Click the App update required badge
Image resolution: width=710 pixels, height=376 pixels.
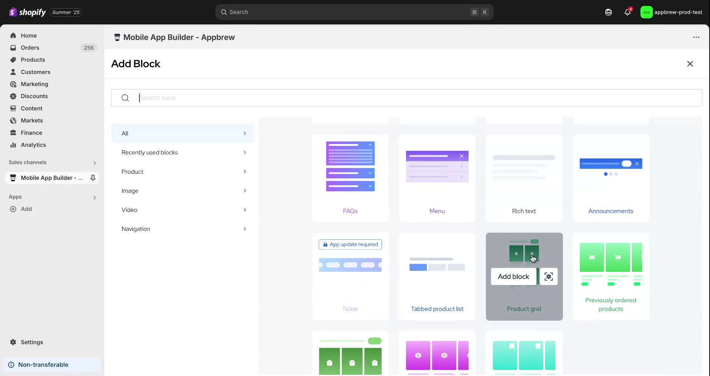pos(351,245)
